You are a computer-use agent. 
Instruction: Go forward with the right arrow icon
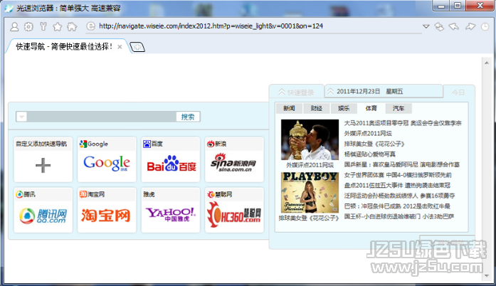(x=470, y=26)
